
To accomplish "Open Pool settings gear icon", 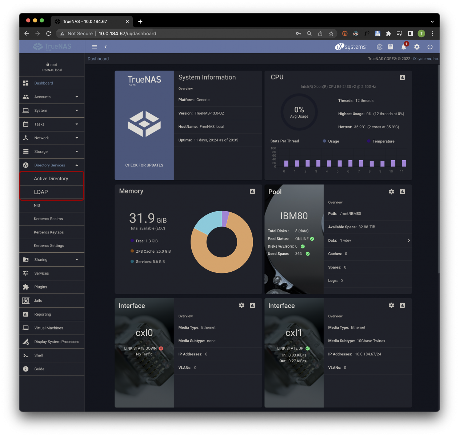I will tap(391, 192).
